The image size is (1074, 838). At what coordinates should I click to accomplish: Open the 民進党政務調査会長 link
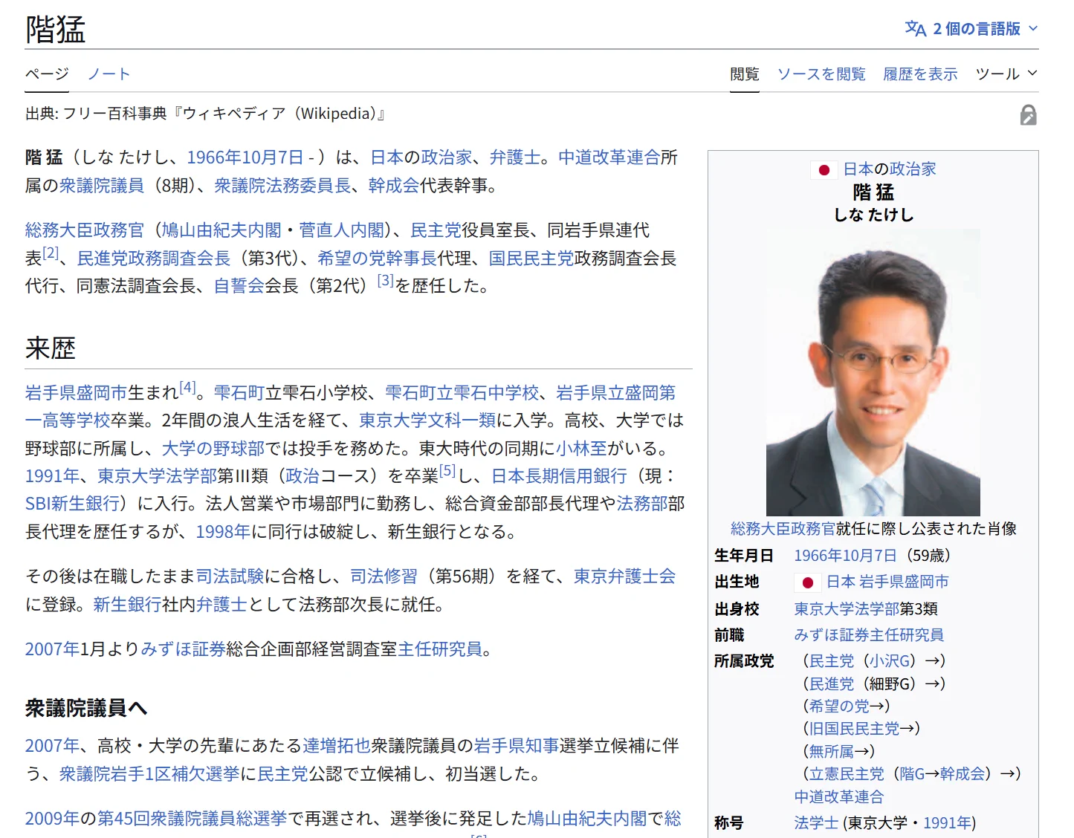154,258
